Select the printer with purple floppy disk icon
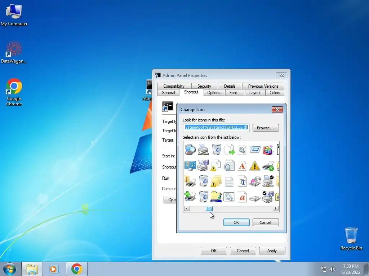369x276 pixels. point(203,165)
